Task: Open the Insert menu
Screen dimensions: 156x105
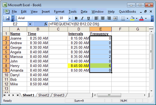Action: coord(46,12)
